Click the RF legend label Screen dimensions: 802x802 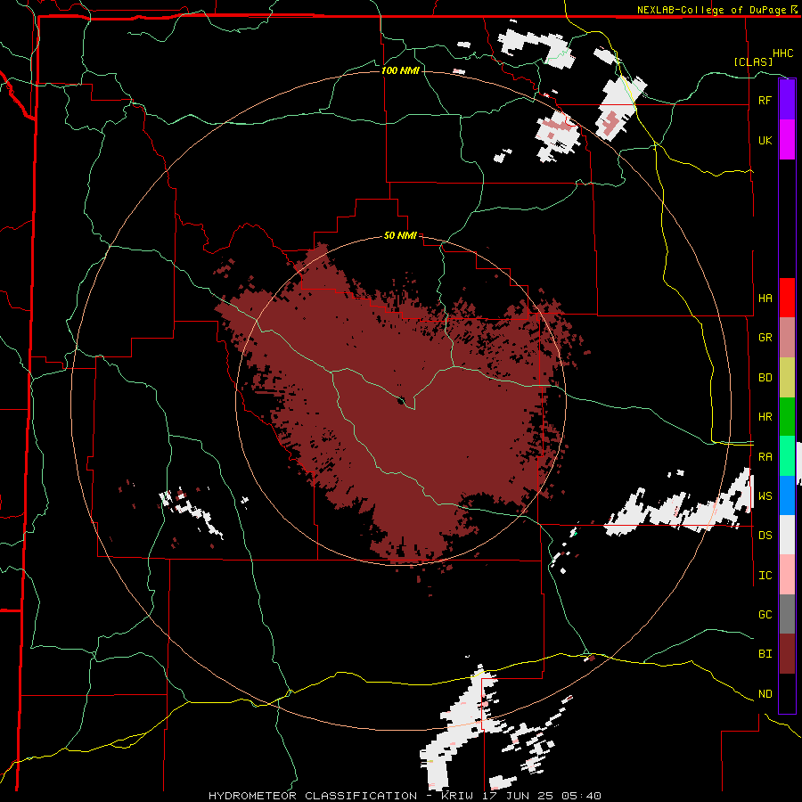pyautogui.click(x=765, y=101)
